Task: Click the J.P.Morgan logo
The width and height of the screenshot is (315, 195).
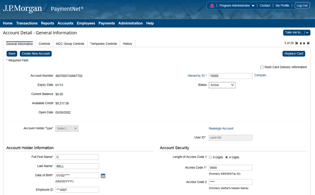Action: tap(23, 9)
